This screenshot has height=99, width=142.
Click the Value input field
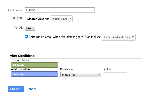point(115,75)
